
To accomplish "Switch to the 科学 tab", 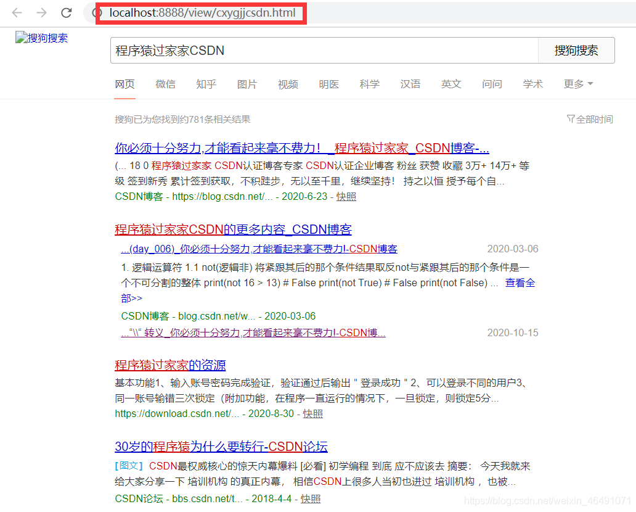I will (370, 84).
